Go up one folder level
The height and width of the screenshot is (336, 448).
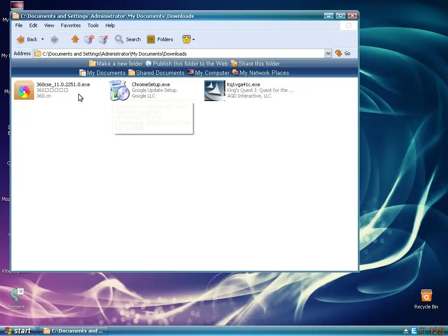coord(75,39)
